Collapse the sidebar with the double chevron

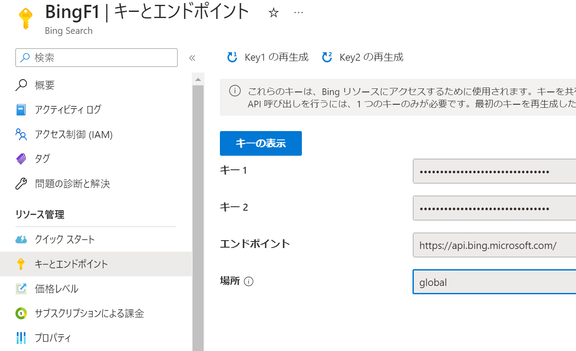click(193, 57)
